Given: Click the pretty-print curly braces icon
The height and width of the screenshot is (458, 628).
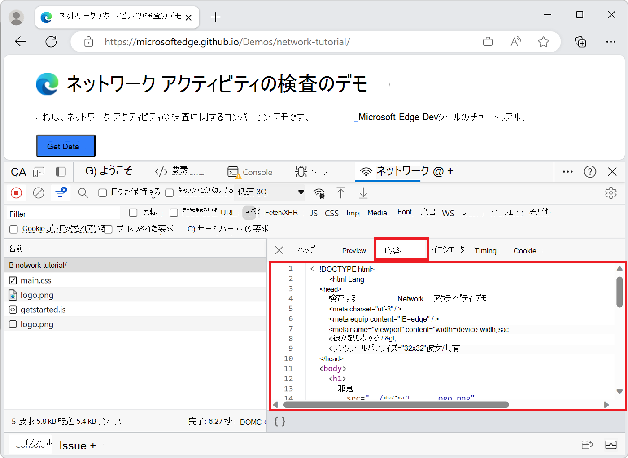Looking at the screenshot, I should tap(280, 421).
